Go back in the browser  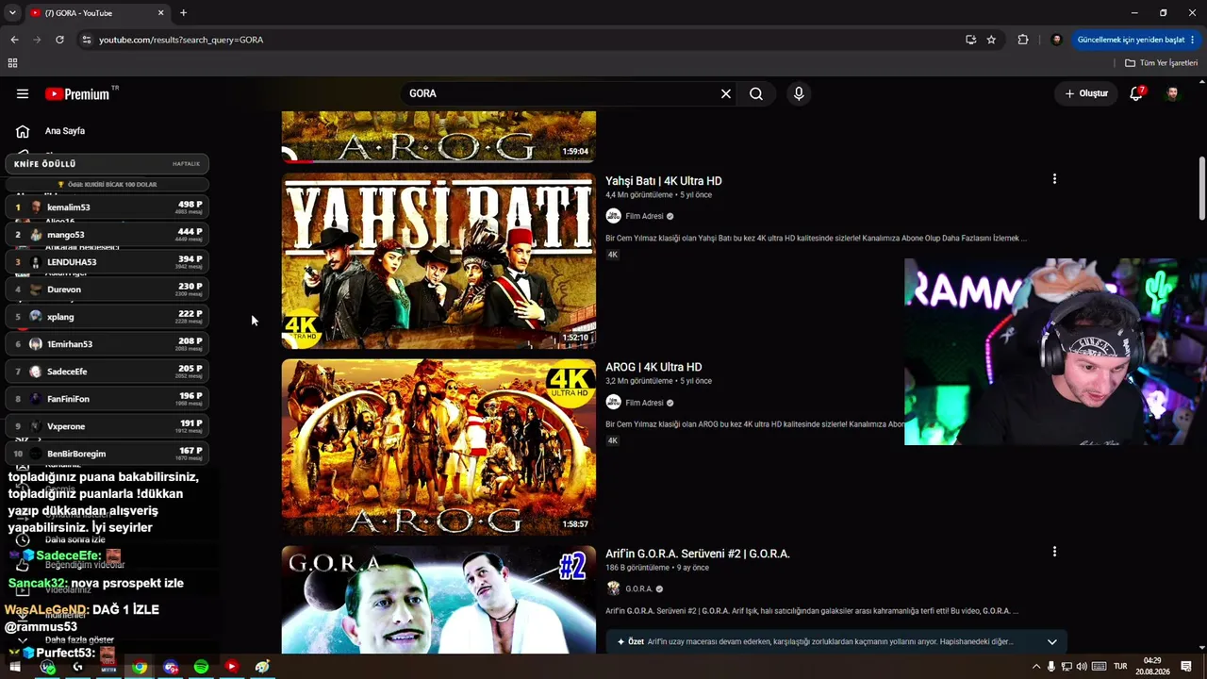[x=14, y=40]
